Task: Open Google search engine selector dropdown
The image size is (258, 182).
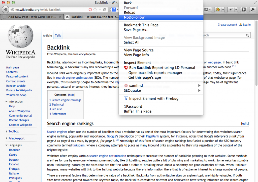Action: (x=115, y=10)
